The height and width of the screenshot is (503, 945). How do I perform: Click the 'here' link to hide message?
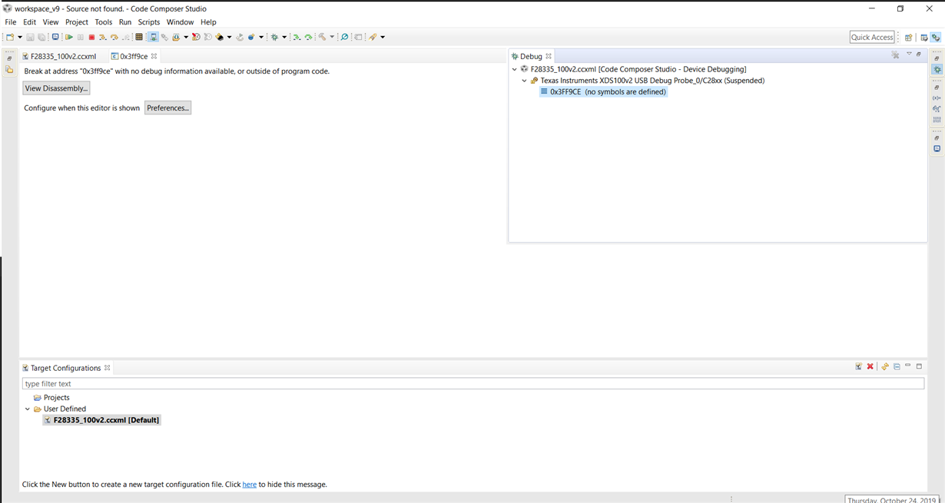250,485
